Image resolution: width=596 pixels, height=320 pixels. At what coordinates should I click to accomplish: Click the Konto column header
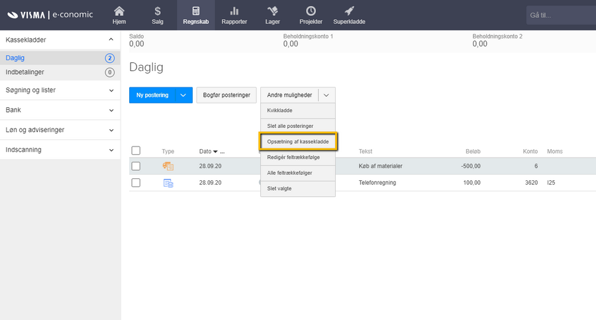[x=530, y=152]
